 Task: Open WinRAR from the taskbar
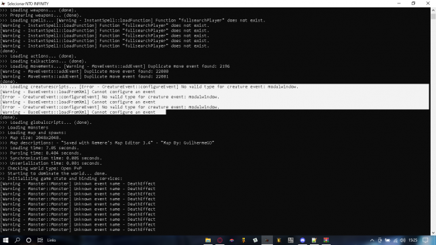click(326, 240)
